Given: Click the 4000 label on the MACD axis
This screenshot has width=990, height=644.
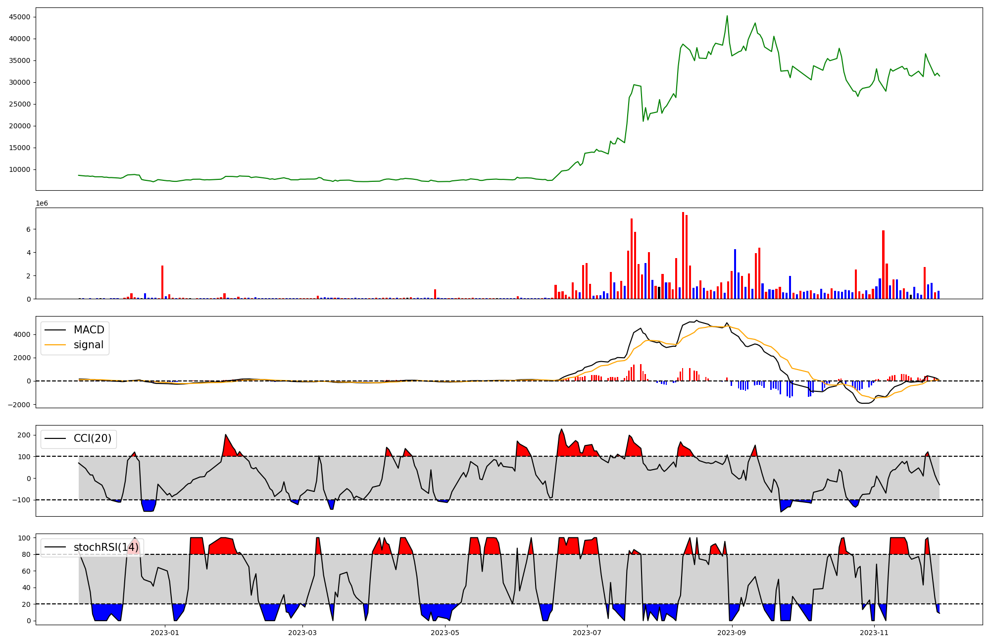Looking at the screenshot, I should pos(22,334).
